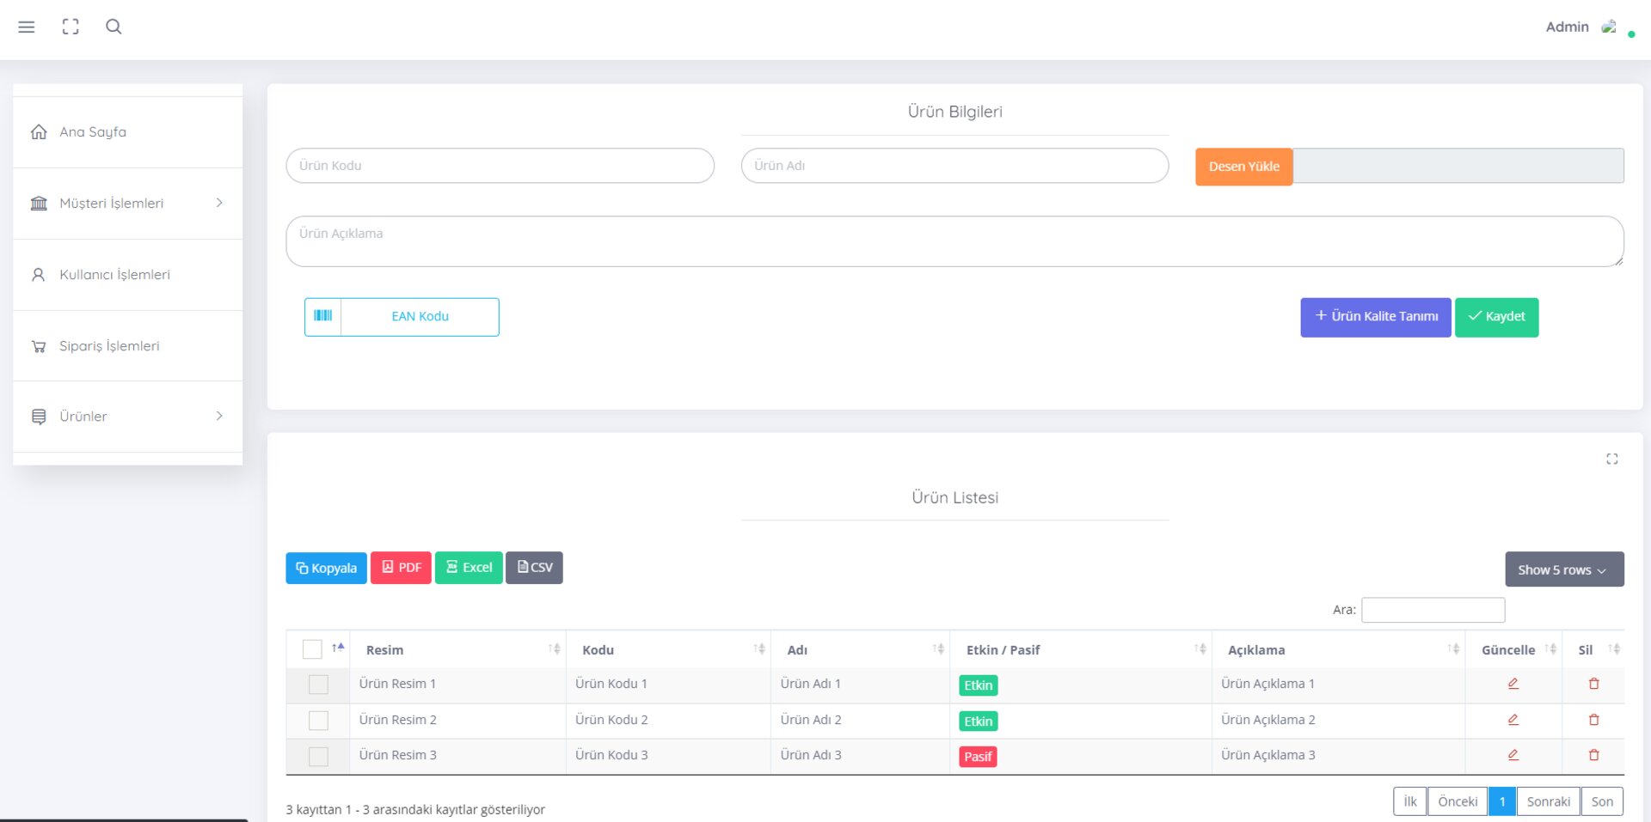Open the Show 5 rows dropdown

point(1564,569)
